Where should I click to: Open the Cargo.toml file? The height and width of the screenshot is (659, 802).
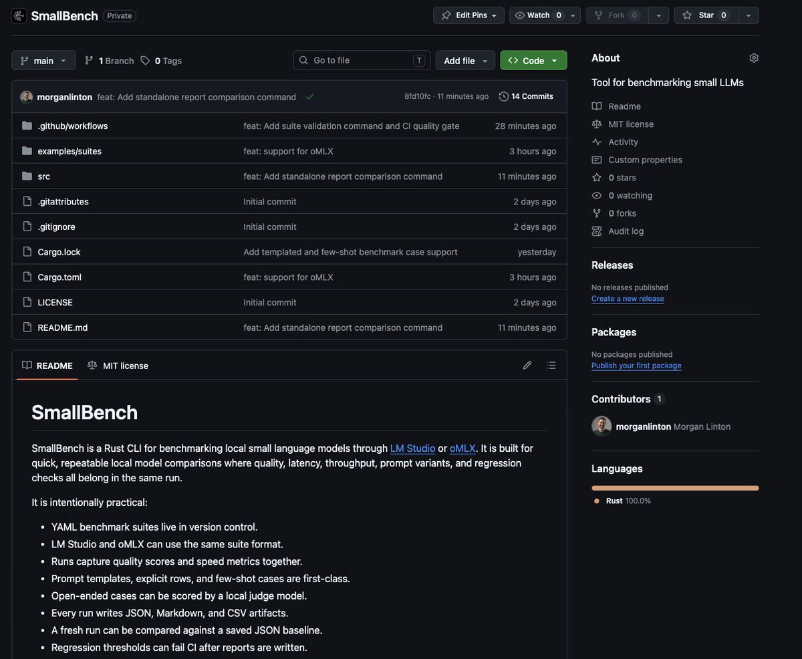[x=59, y=277]
